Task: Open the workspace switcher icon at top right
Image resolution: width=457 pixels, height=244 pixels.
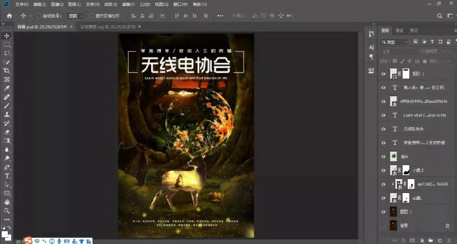Action: (x=449, y=16)
